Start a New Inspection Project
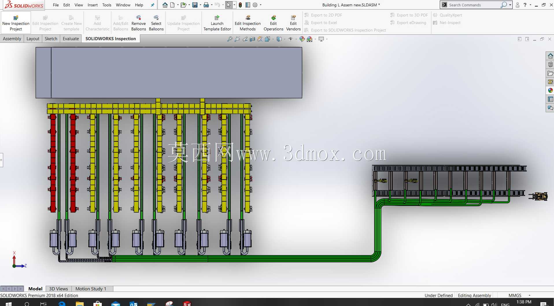The height and width of the screenshot is (306, 554). point(16,23)
